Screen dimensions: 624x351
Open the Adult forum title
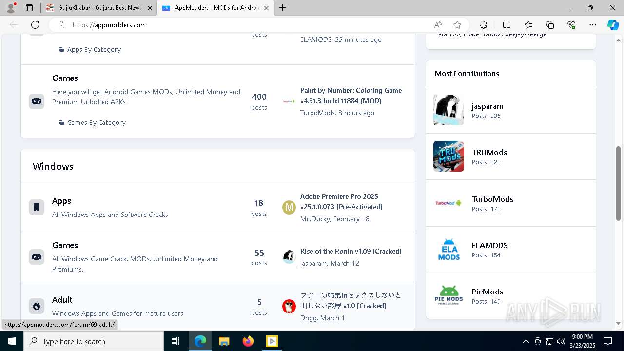pyautogui.click(x=62, y=300)
